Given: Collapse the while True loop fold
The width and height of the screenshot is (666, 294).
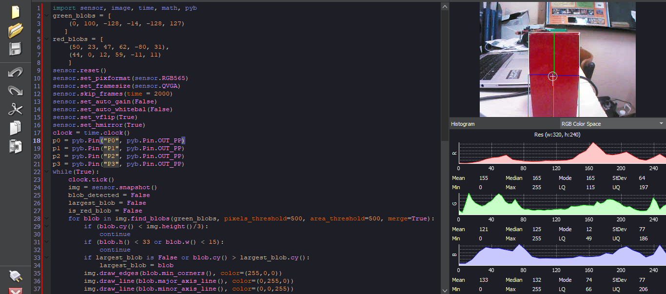Looking at the screenshot, I should (x=45, y=171).
